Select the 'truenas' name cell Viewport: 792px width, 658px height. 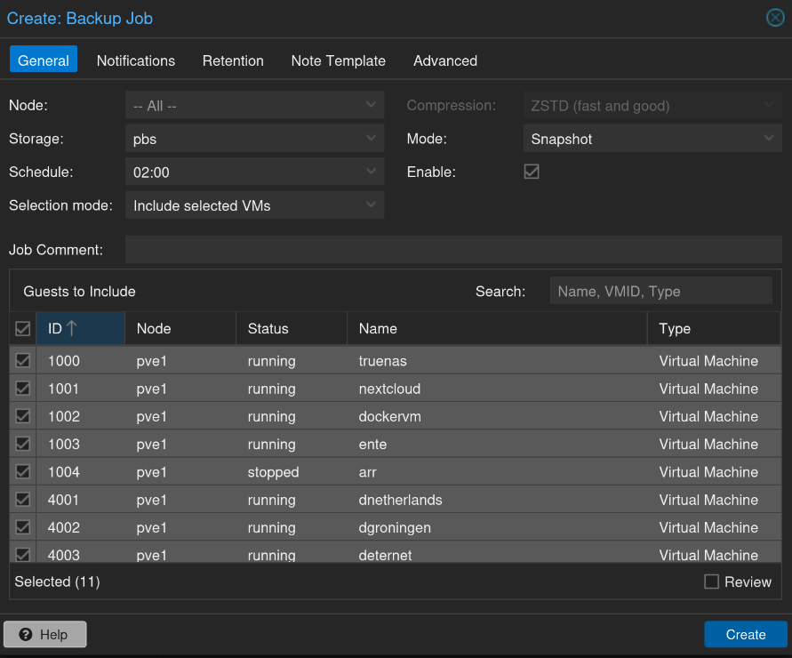click(x=497, y=360)
